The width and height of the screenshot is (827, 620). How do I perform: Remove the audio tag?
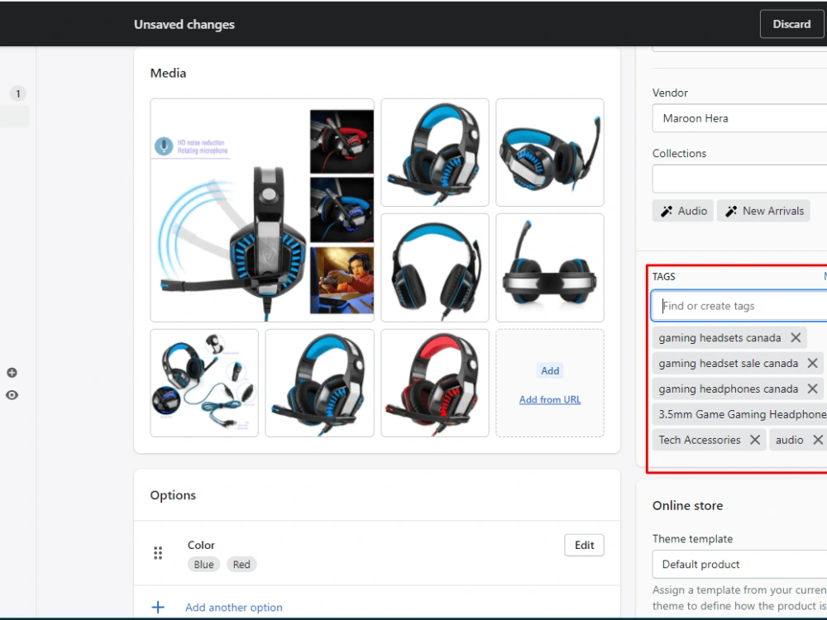tap(818, 440)
